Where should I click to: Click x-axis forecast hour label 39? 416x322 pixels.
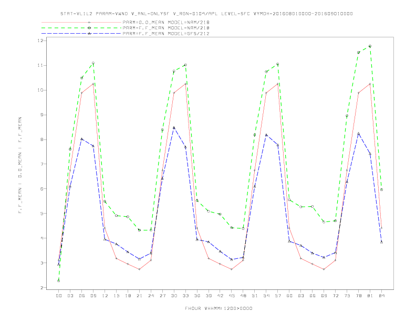[209, 296]
